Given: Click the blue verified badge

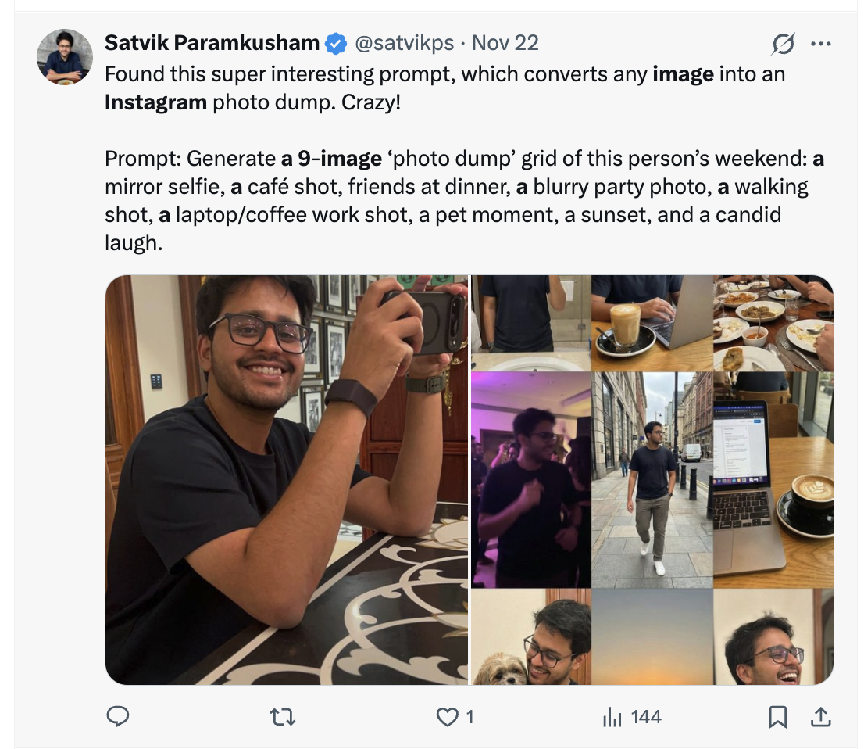Looking at the screenshot, I should point(336,44).
